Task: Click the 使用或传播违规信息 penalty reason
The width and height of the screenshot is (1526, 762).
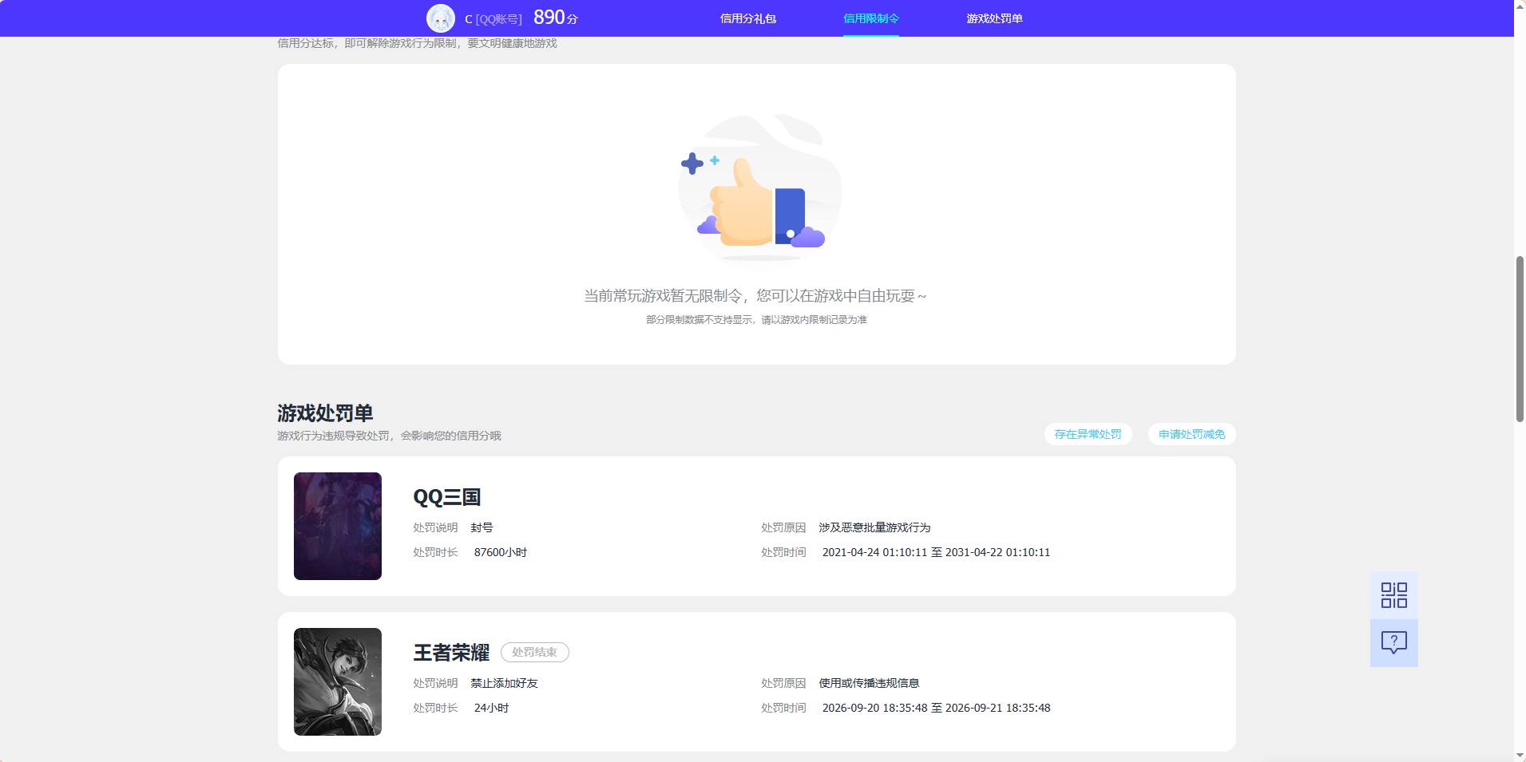Action: [869, 683]
